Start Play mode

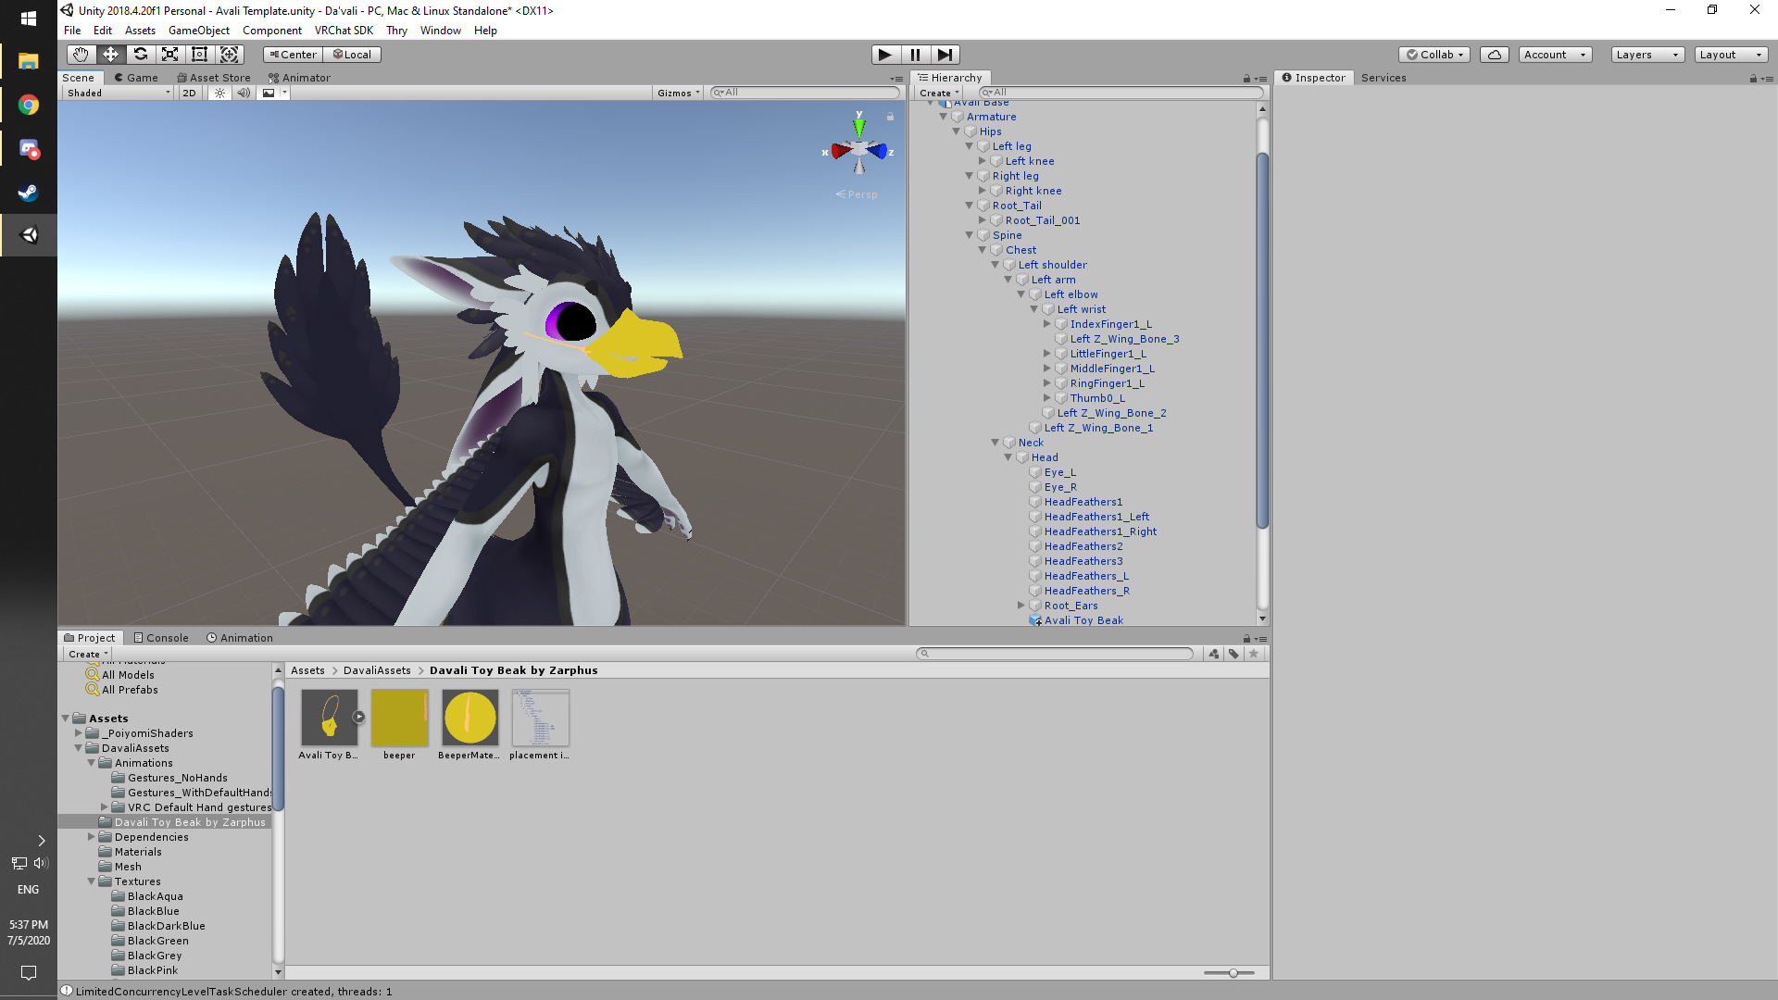[x=885, y=55]
